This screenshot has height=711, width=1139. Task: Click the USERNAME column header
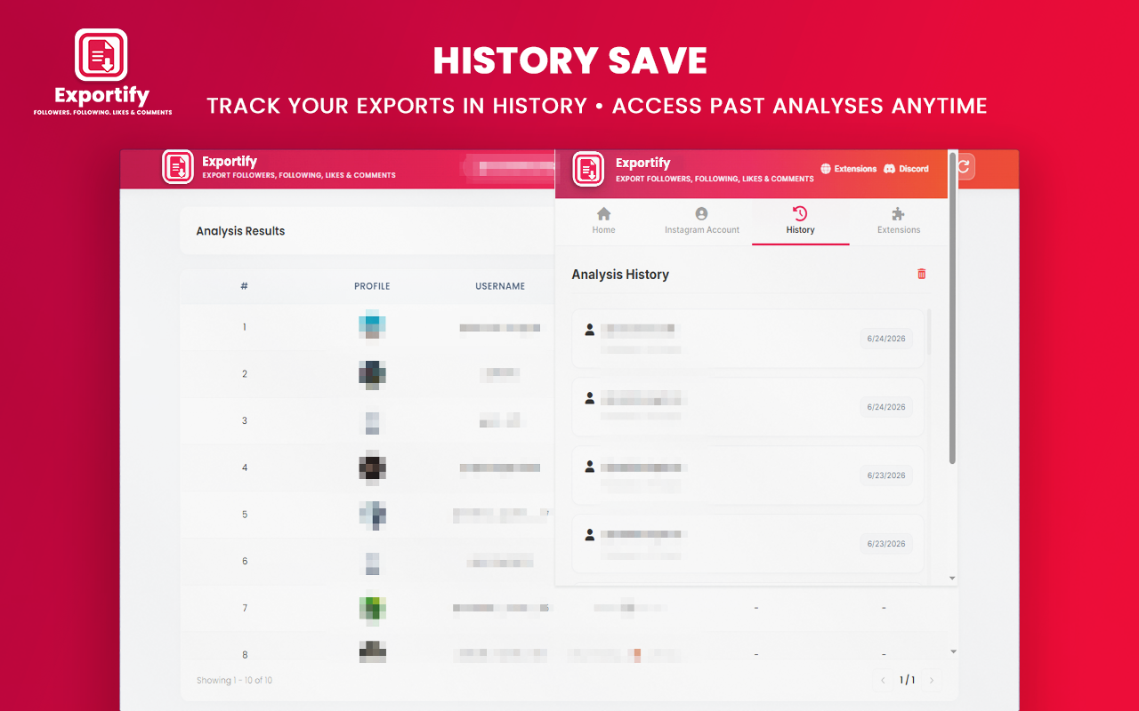click(500, 286)
